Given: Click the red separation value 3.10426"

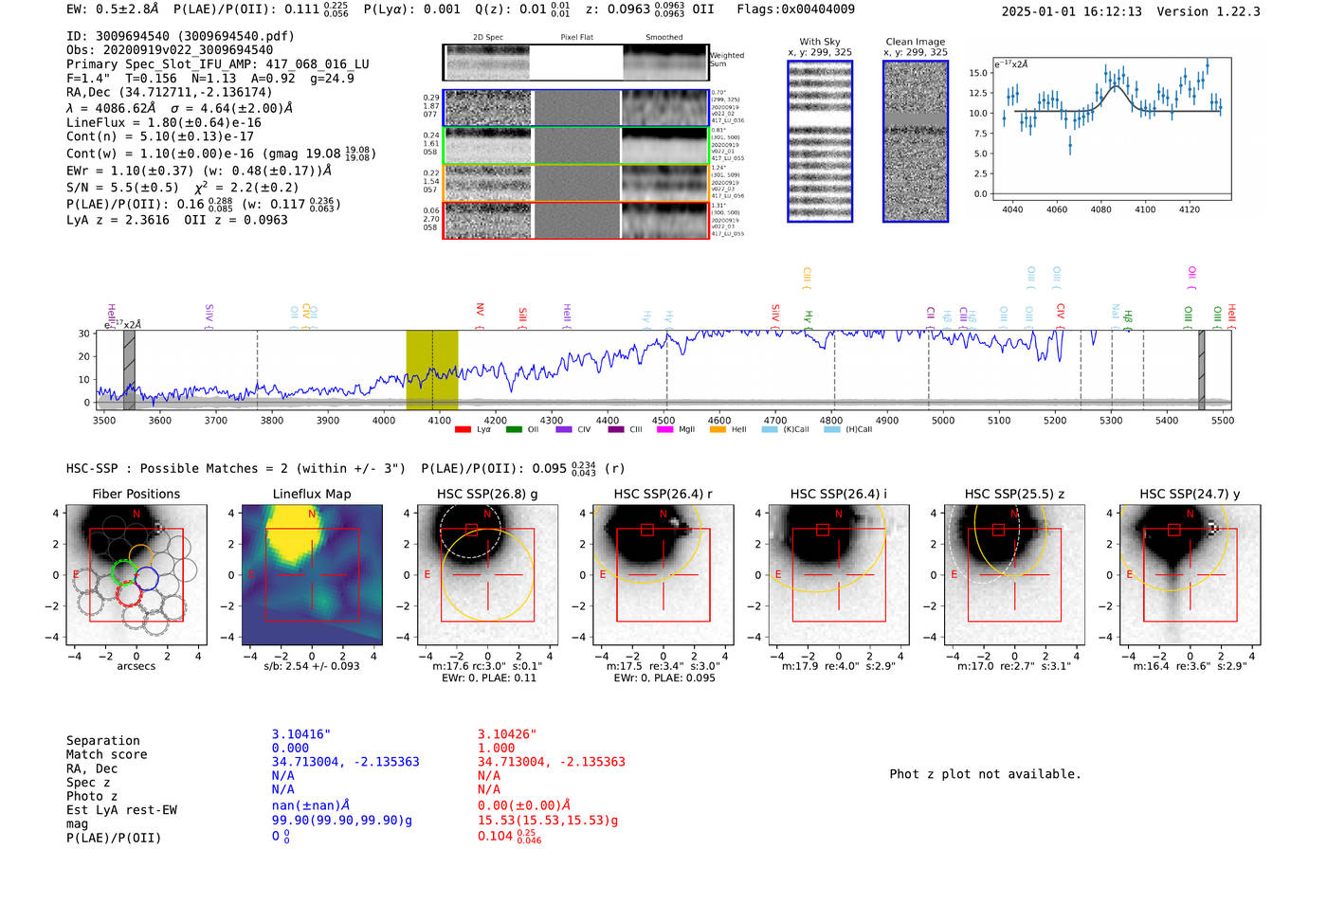Looking at the screenshot, I should tap(507, 734).
